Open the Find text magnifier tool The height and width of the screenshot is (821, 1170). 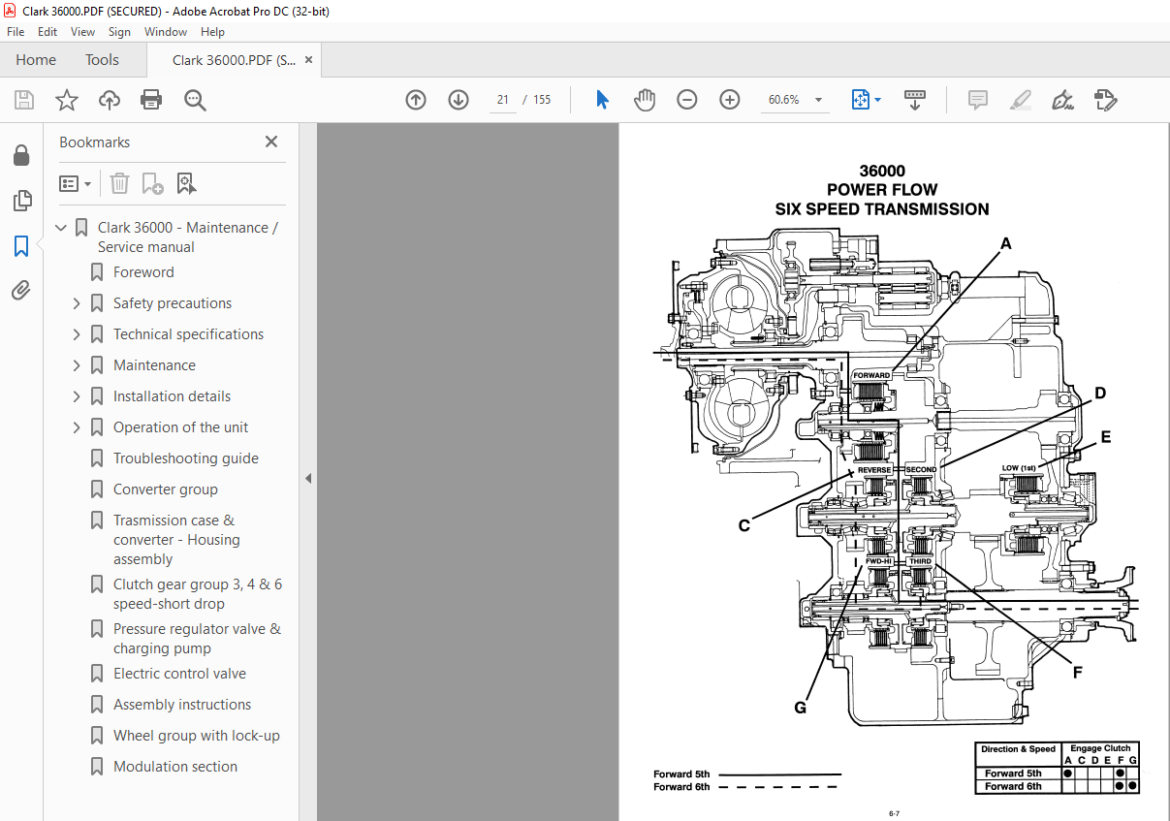[x=195, y=100]
